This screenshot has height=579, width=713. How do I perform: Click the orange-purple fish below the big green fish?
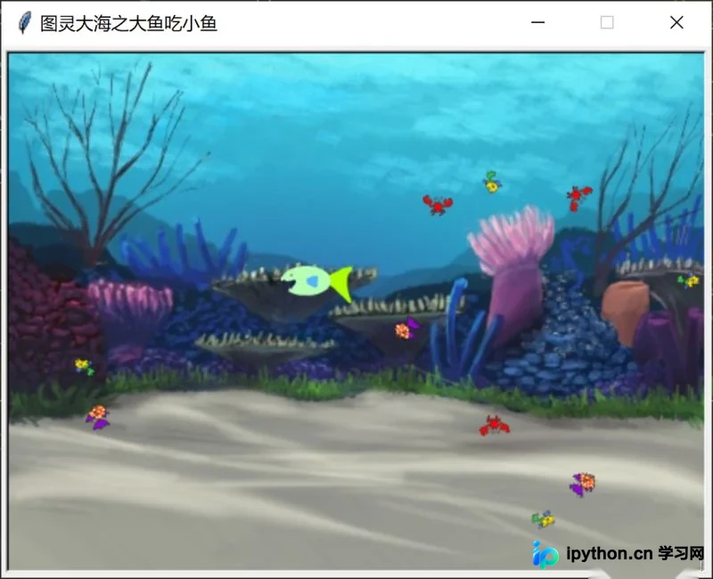(x=406, y=329)
